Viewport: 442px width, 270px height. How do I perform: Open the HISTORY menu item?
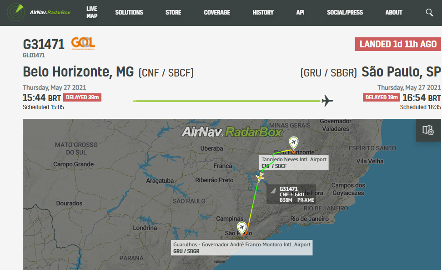pos(263,12)
